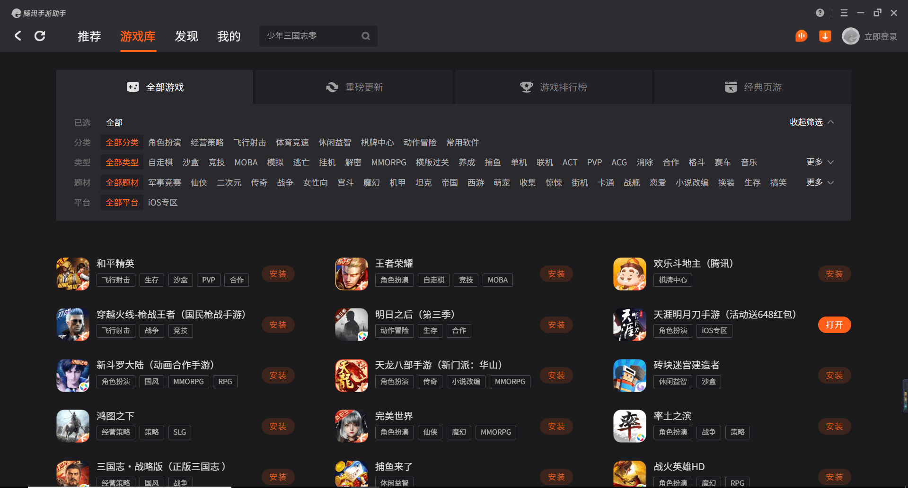This screenshot has height=488, width=908.
Task: Expand more options in 题材 row
Action: coord(820,182)
